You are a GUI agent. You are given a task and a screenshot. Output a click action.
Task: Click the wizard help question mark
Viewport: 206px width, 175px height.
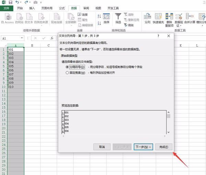[x=158, y=36]
